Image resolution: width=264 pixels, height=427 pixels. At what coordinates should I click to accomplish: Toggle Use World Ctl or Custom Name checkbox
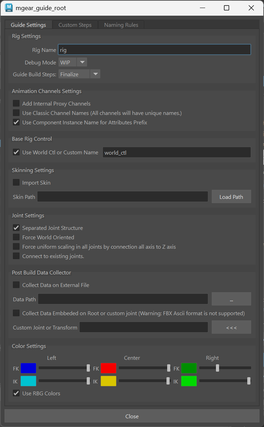16,152
